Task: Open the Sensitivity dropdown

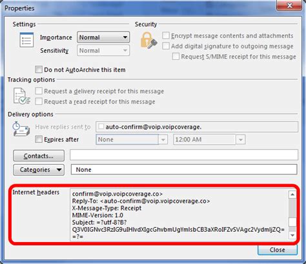Action: click(103, 51)
